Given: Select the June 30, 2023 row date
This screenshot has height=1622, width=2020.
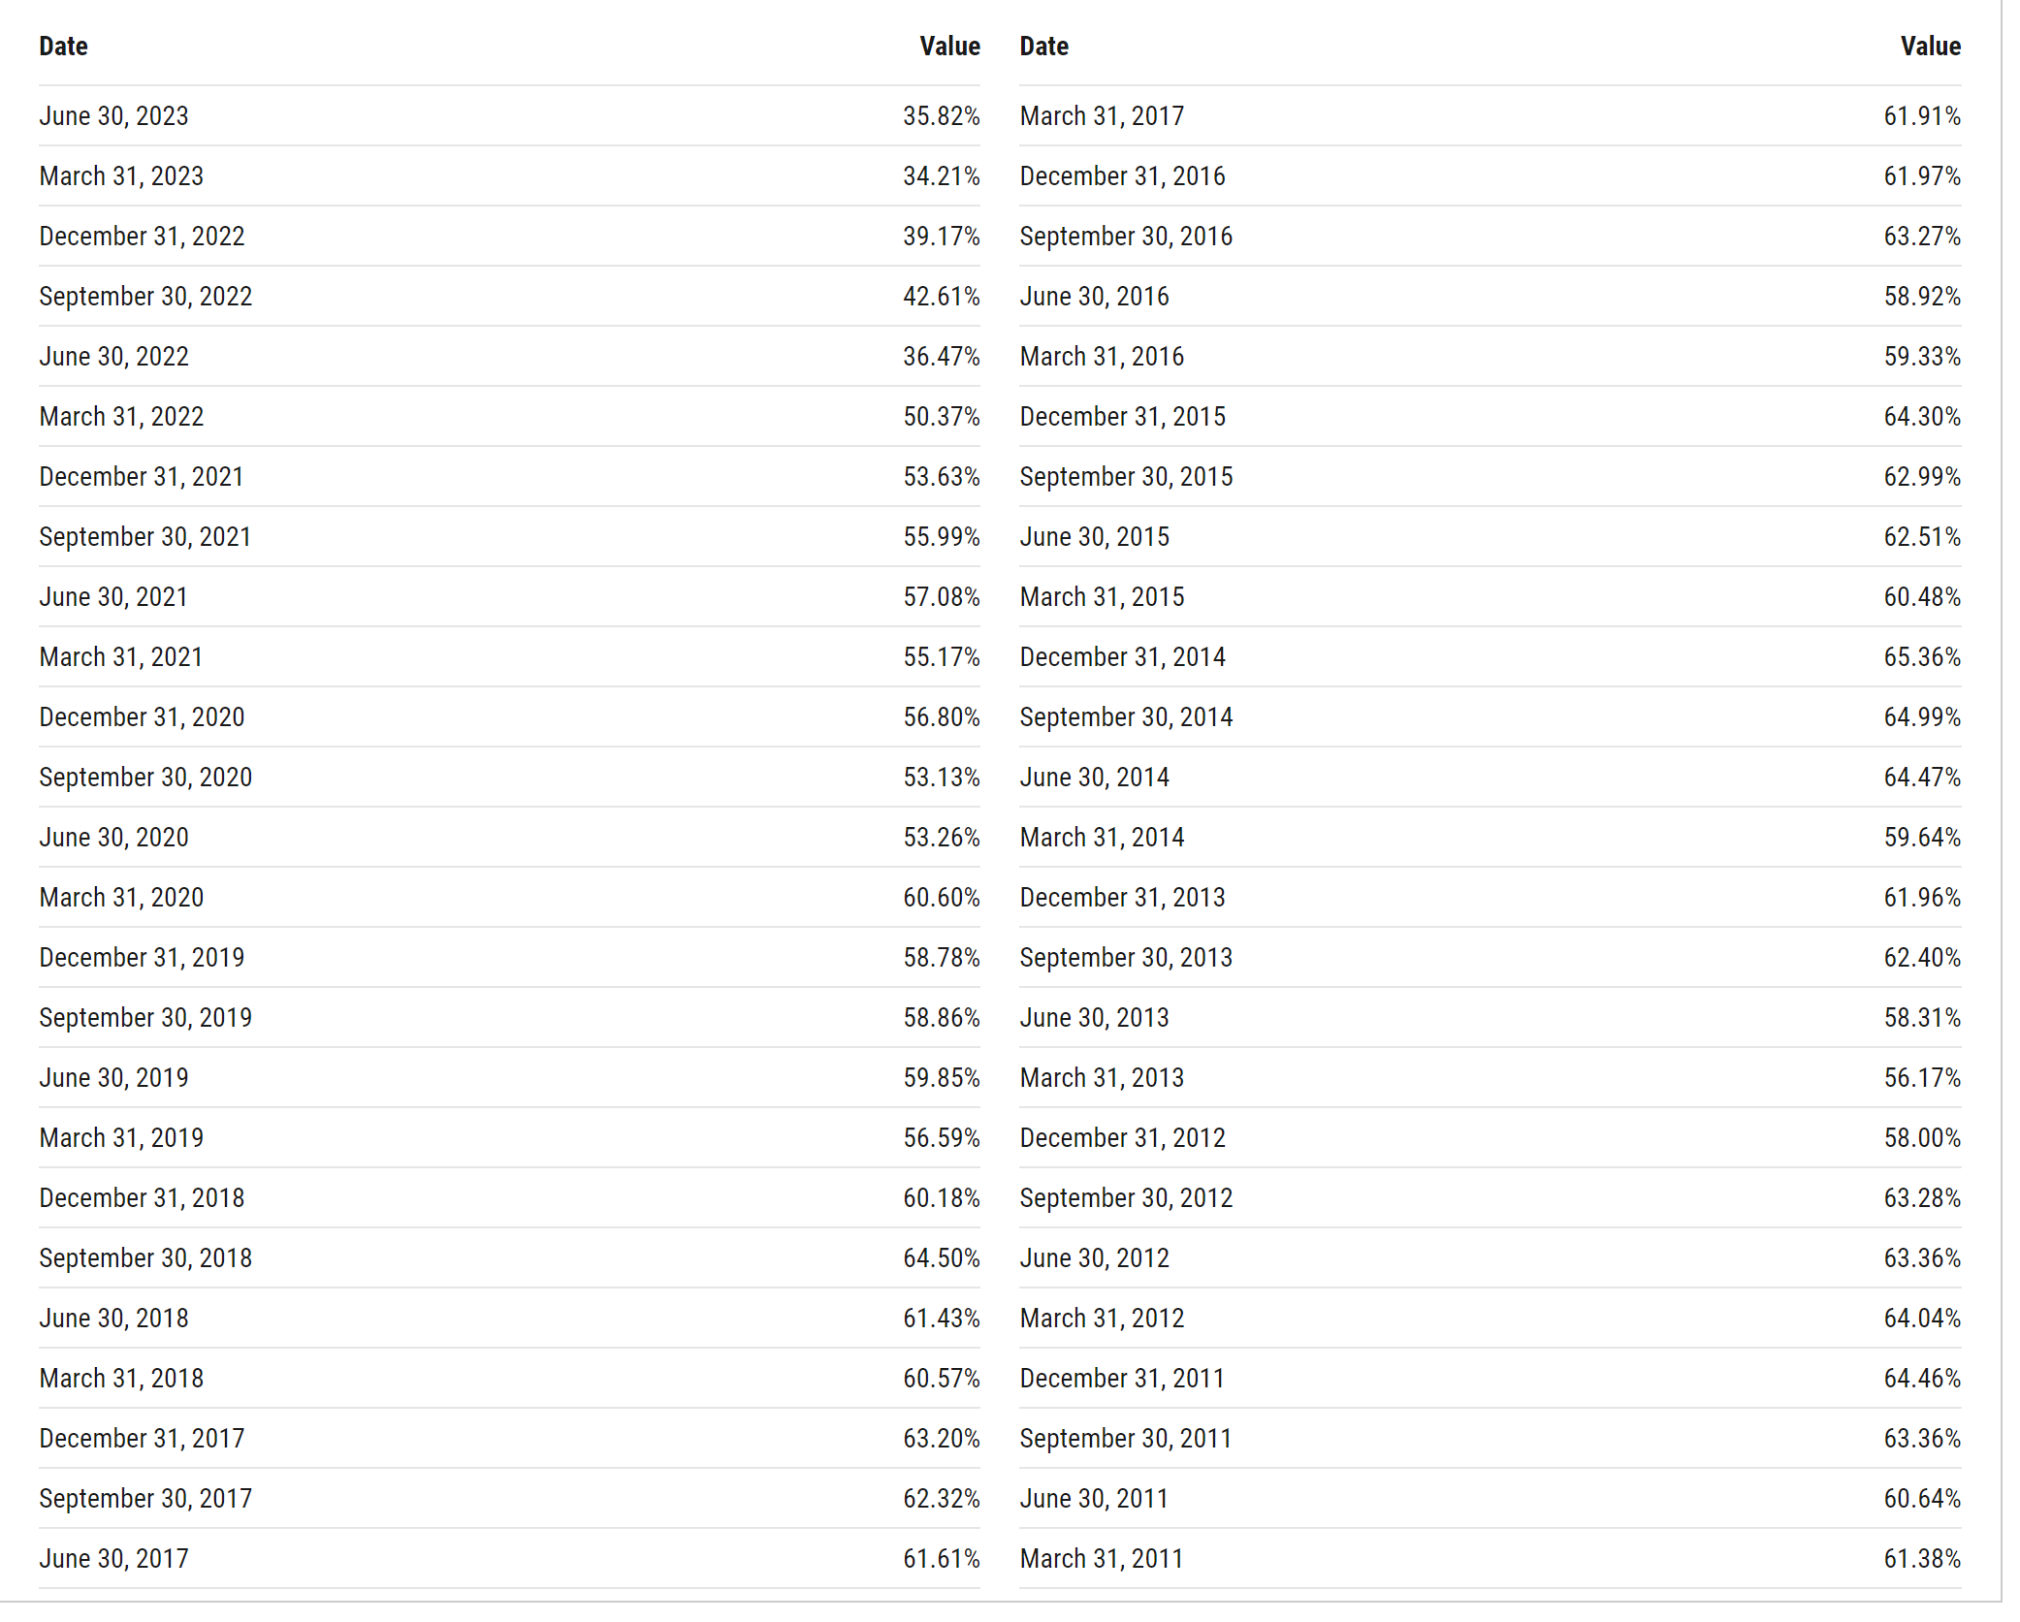Looking at the screenshot, I should coord(113,116).
